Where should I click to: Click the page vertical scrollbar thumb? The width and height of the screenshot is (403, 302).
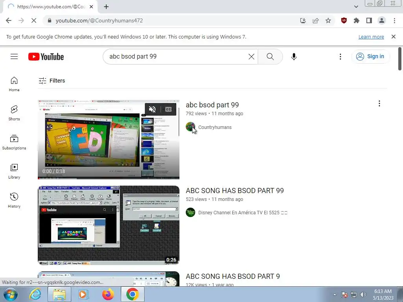[x=400, y=59]
